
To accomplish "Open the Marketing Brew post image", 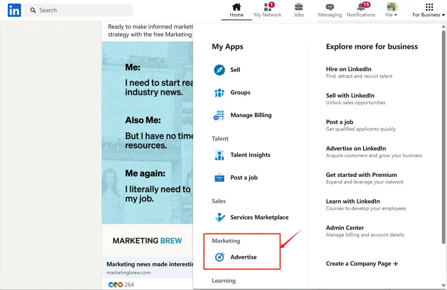I will [147, 133].
